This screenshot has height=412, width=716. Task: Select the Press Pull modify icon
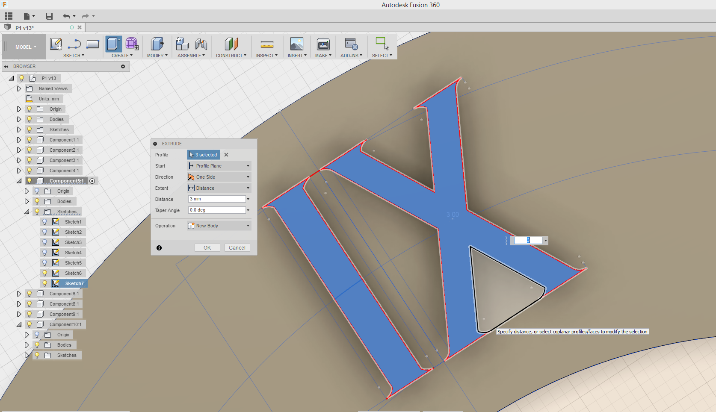[157, 44]
